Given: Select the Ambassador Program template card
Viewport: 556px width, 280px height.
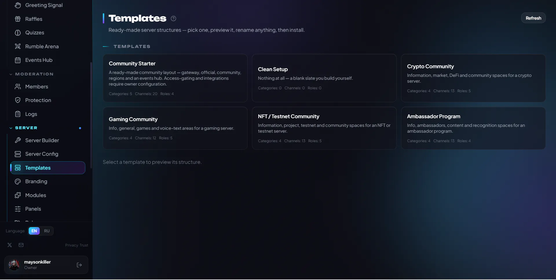Looking at the screenshot, I should click(473, 128).
